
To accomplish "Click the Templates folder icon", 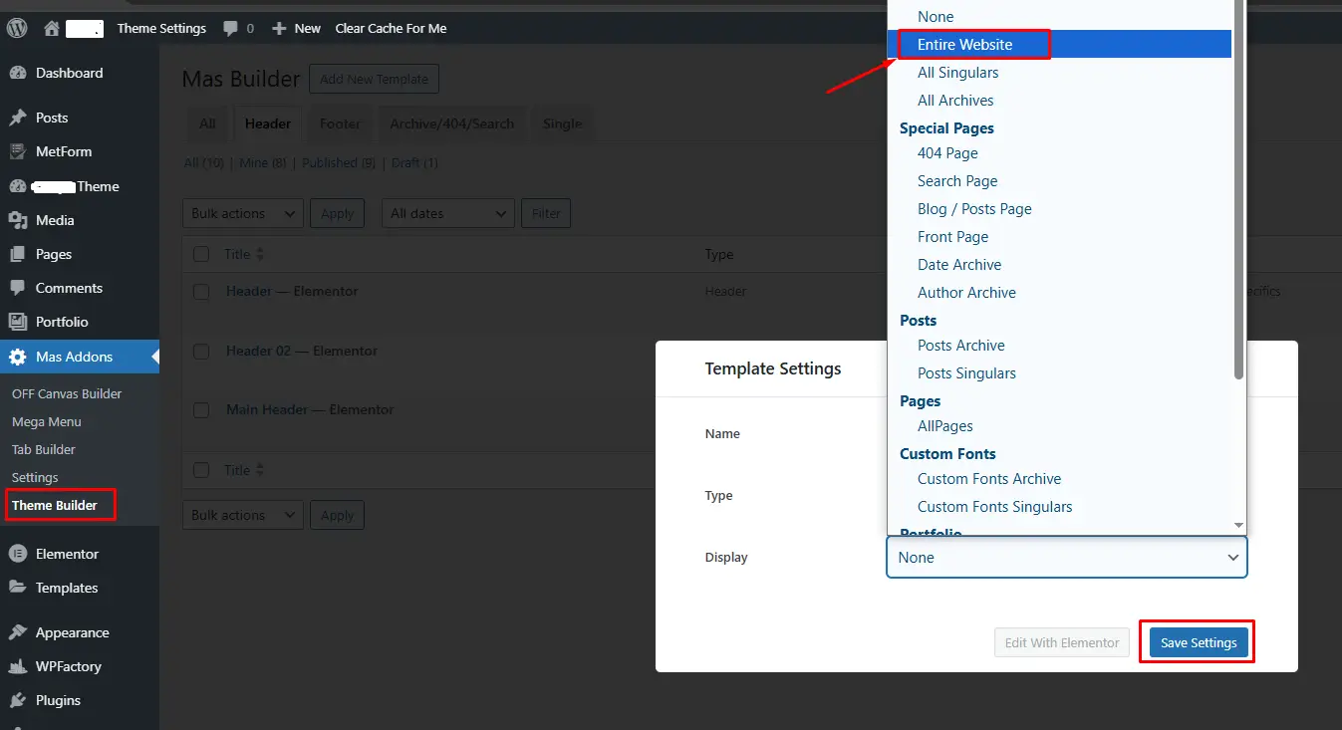I will (17, 588).
